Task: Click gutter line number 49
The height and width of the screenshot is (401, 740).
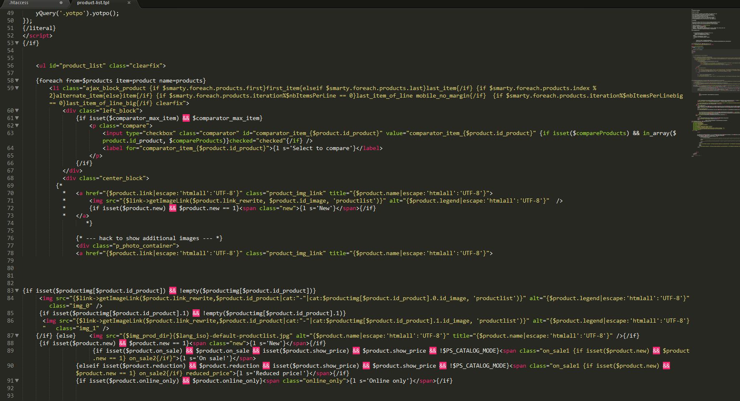Action: pos(10,13)
